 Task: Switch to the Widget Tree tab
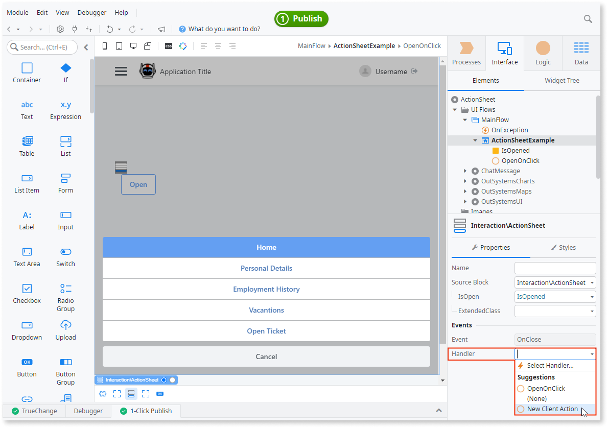[561, 80]
